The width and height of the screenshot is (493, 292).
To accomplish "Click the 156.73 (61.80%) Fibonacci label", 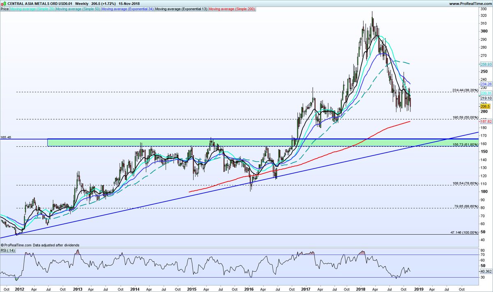I will pos(465,144).
